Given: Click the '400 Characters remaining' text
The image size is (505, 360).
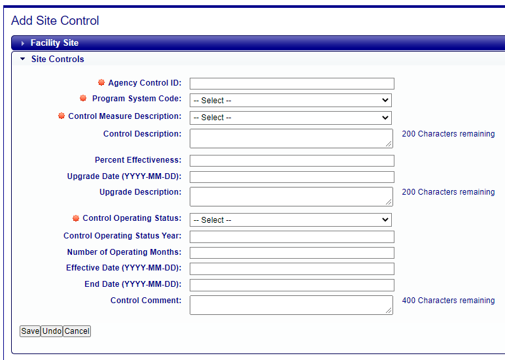Looking at the screenshot, I should [x=448, y=301].
